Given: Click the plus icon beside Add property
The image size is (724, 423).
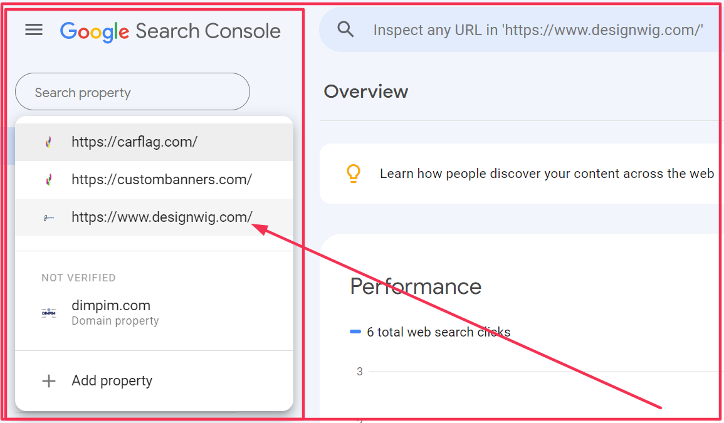Looking at the screenshot, I should tap(49, 381).
